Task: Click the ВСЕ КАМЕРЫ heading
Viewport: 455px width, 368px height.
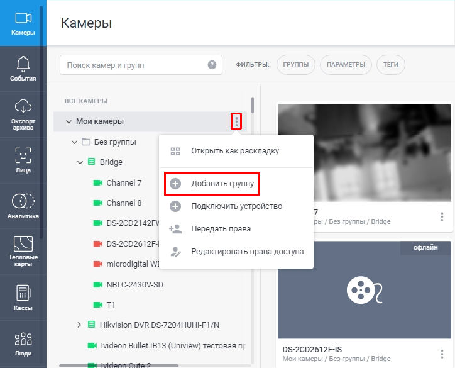Action: click(86, 101)
